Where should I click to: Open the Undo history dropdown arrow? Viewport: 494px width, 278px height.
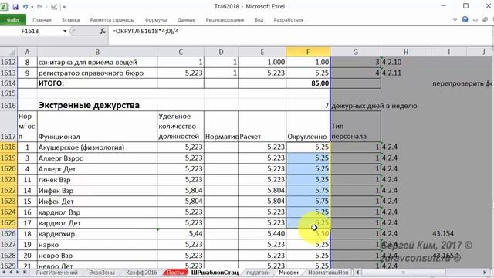coord(32,7)
